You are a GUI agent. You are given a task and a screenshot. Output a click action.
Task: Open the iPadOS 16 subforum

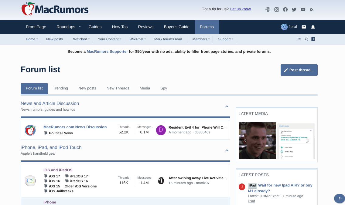tap(79, 181)
